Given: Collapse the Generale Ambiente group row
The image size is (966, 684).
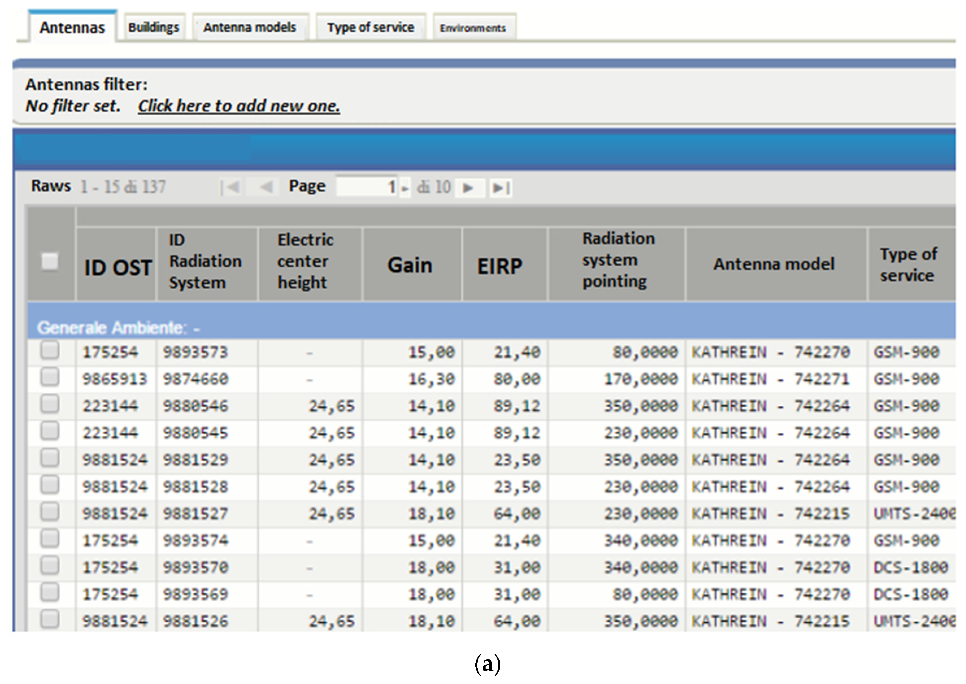Looking at the screenshot, I should click(118, 327).
